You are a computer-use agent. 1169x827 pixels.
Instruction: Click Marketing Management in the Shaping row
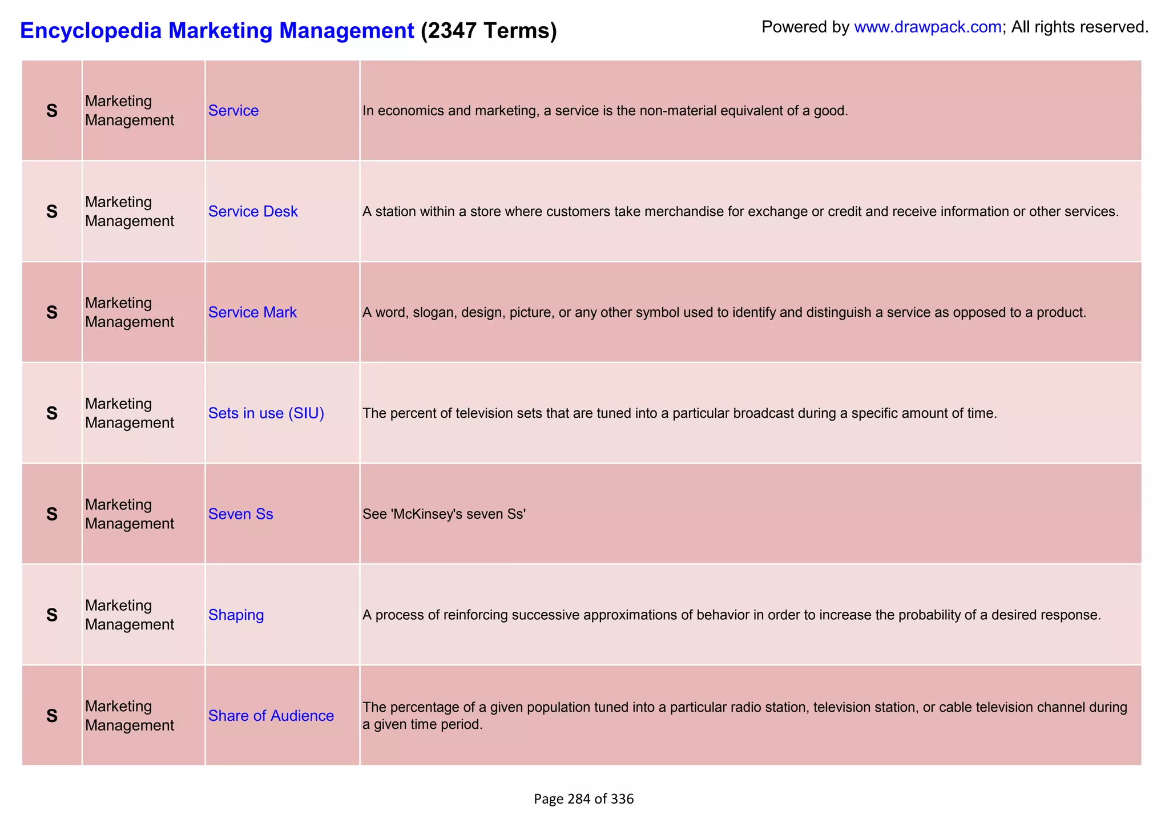coord(130,615)
